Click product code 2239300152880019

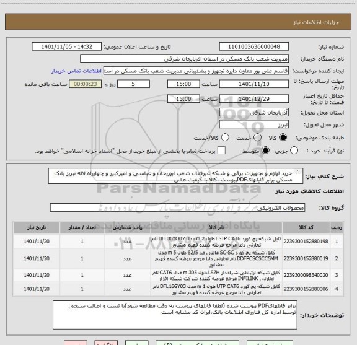coord(306,258)
